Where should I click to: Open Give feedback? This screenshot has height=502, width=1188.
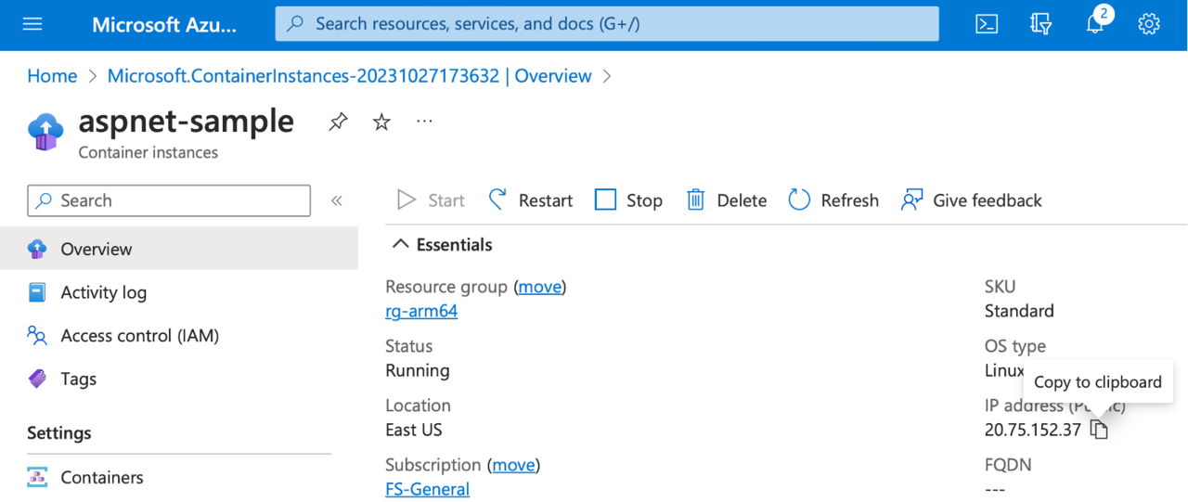[972, 200]
